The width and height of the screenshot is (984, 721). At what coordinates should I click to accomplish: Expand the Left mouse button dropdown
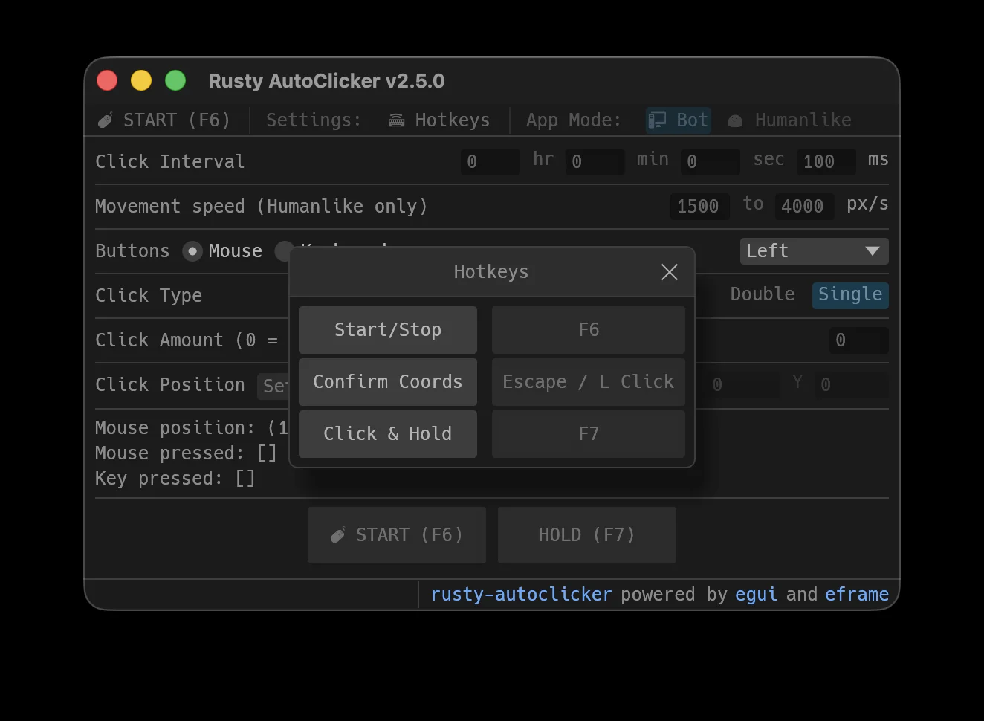(x=814, y=251)
